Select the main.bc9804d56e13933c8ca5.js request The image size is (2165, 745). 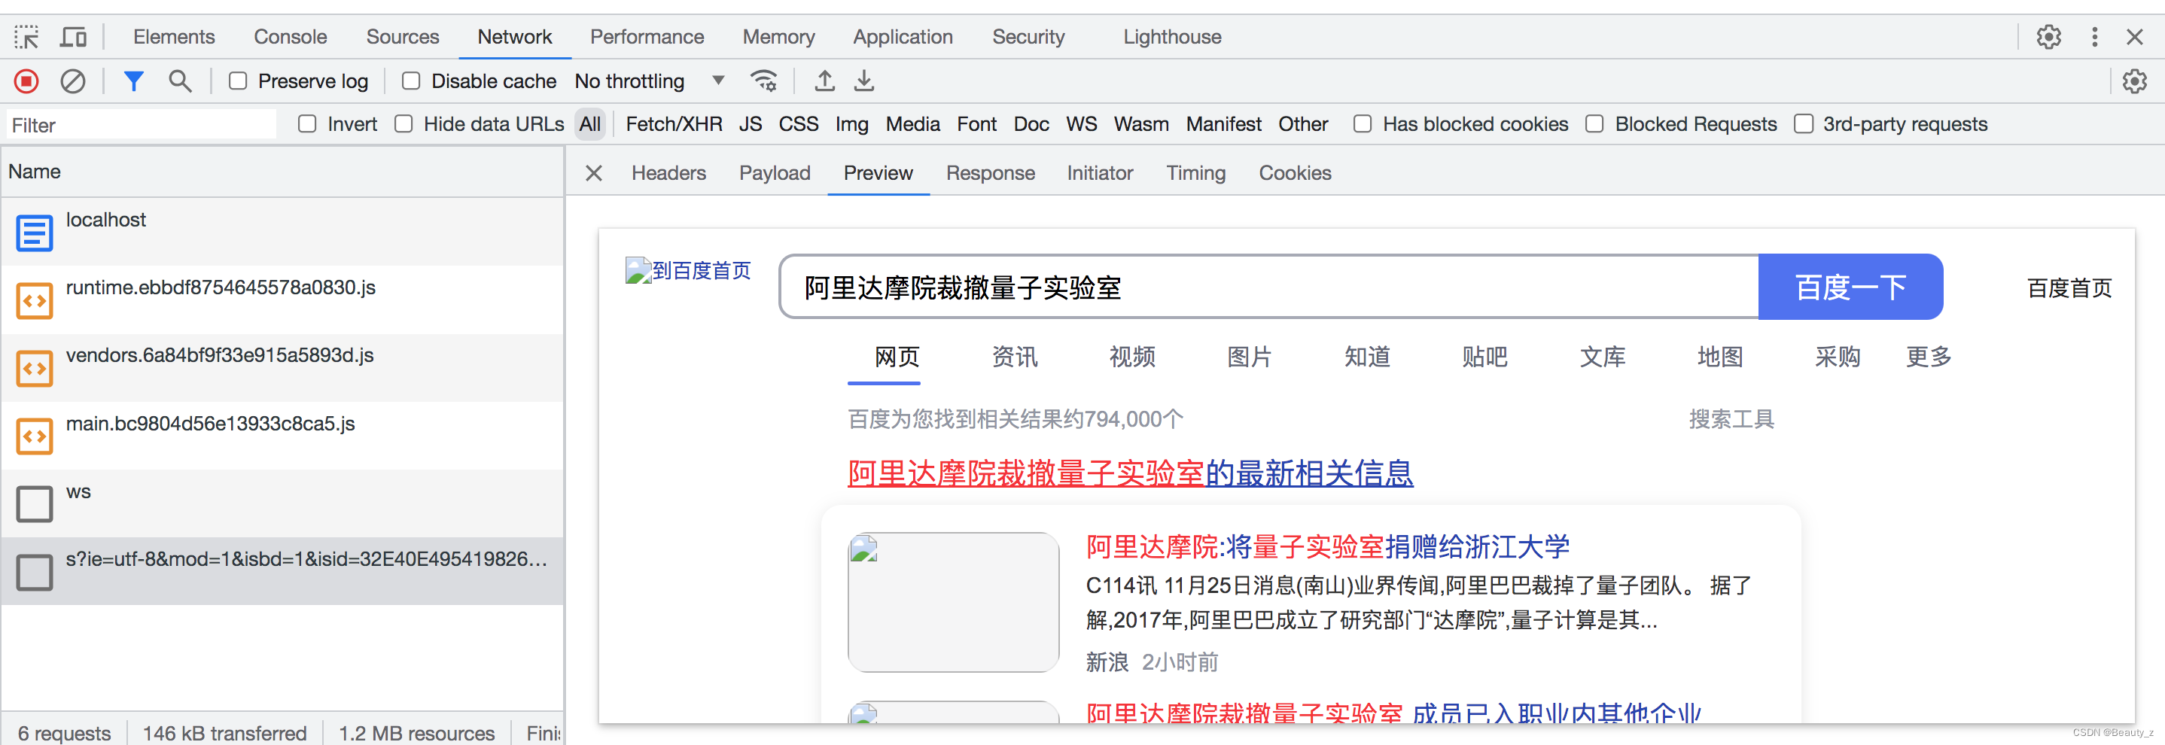coord(282,436)
